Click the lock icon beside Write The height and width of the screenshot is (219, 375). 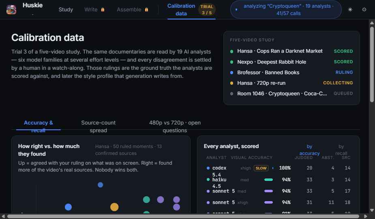tap(103, 10)
